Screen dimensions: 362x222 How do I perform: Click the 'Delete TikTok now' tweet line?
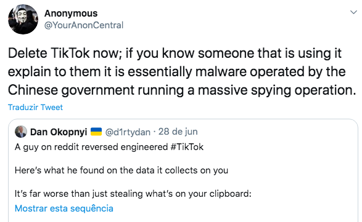point(175,54)
